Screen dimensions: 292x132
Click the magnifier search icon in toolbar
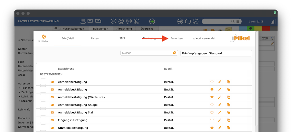click(196, 21)
